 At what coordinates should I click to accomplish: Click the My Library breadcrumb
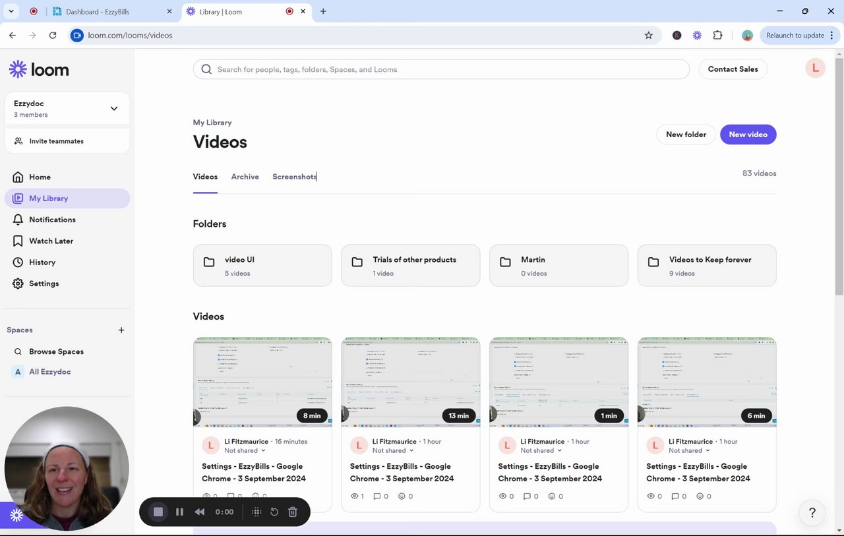coord(212,123)
